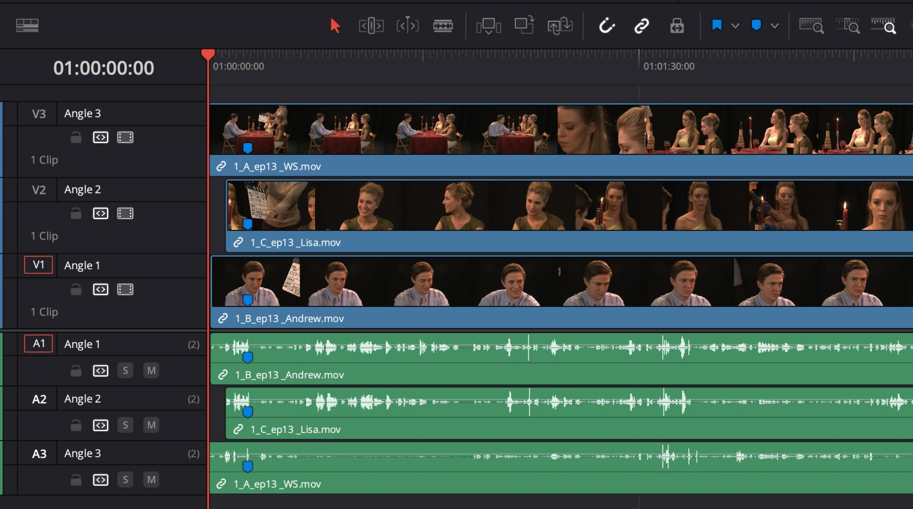The height and width of the screenshot is (509, 913).
Task: Toggle the Snapping magnet icon
Action: click(606, 26)
